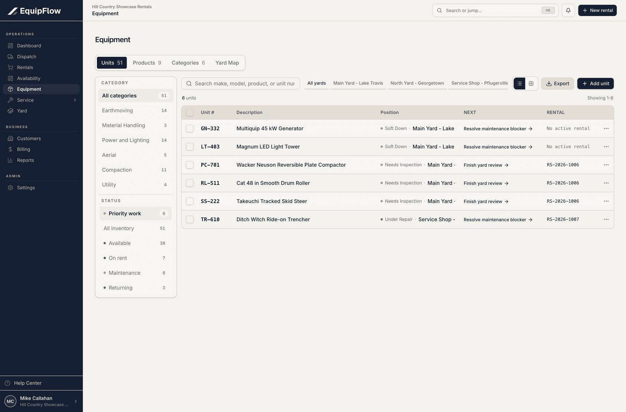This screenshot has height=412, width=626.
Task: Switch to grid view
Action: (531, 84)
